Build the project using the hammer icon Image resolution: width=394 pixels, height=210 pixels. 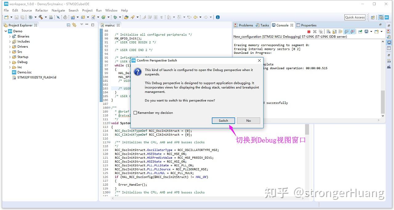click(41, 17)
